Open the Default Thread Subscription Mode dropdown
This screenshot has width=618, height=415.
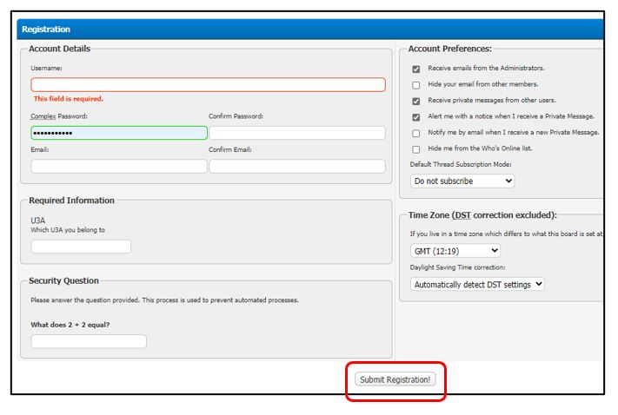[462, 181]
